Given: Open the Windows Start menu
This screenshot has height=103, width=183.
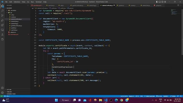Looking at the screenshot, I should [56, 100].
